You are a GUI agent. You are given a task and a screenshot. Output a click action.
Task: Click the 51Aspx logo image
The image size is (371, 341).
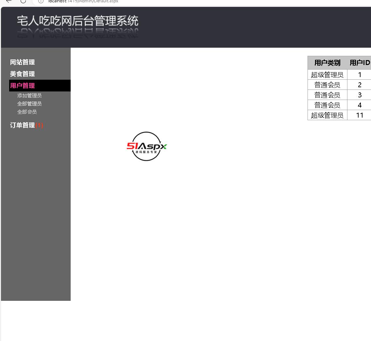[x=147, y=146]
